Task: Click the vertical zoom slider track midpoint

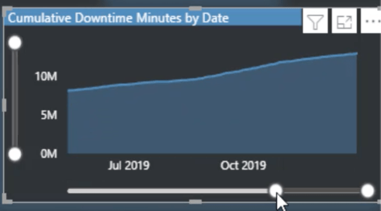Action: coord(15,98)
